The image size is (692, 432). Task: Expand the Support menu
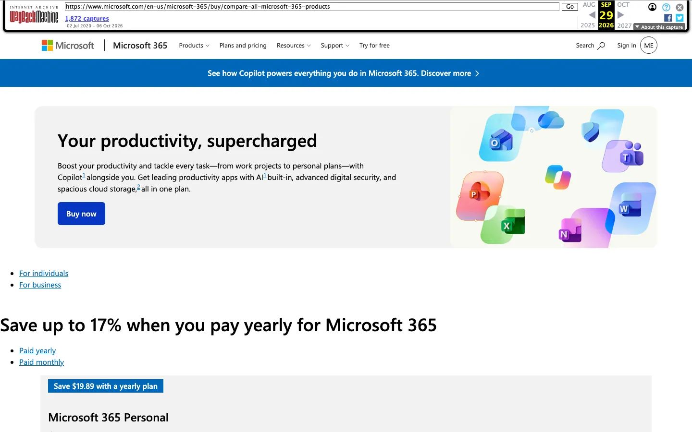click(335, 46)
